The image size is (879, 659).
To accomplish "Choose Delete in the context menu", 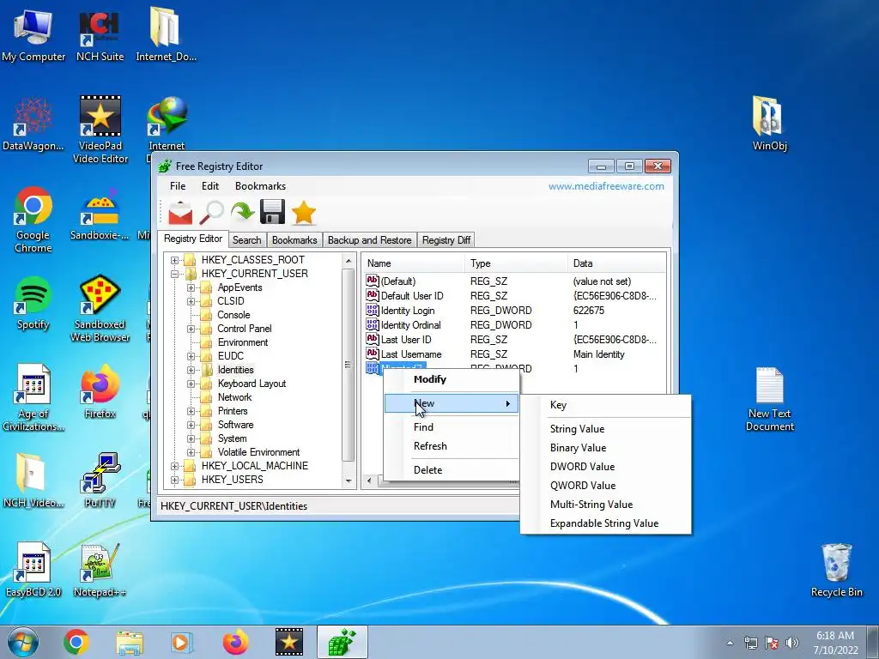I will 452,470.
